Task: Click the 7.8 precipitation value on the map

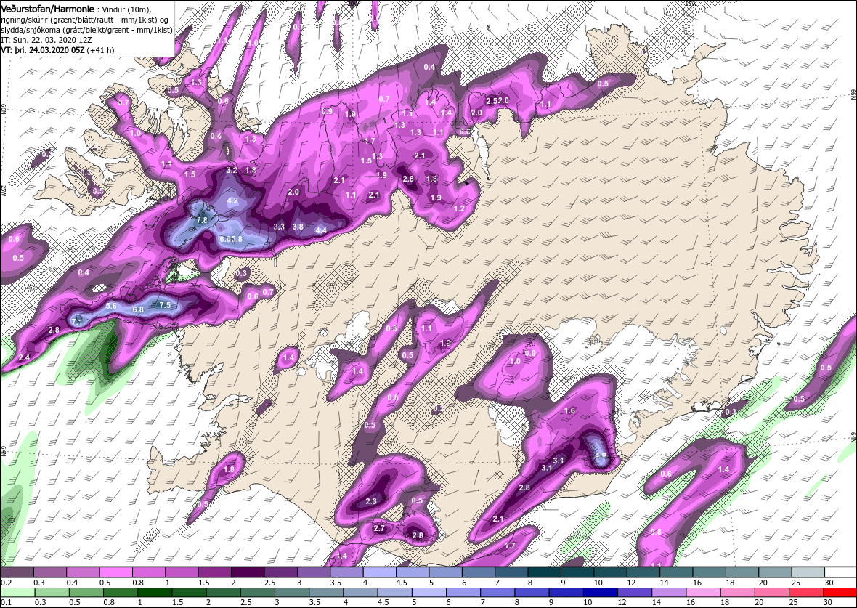Action: click(202, 220)
